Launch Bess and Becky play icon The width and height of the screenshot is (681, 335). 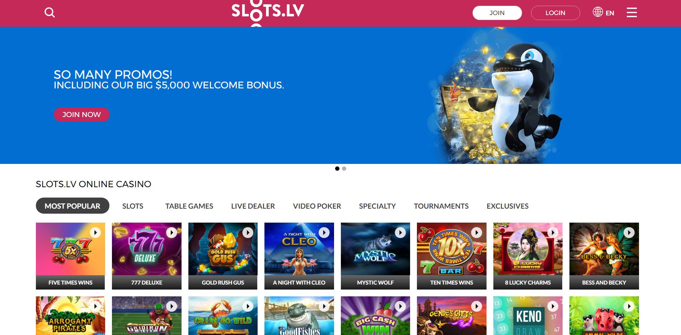(x=629, y=233)
